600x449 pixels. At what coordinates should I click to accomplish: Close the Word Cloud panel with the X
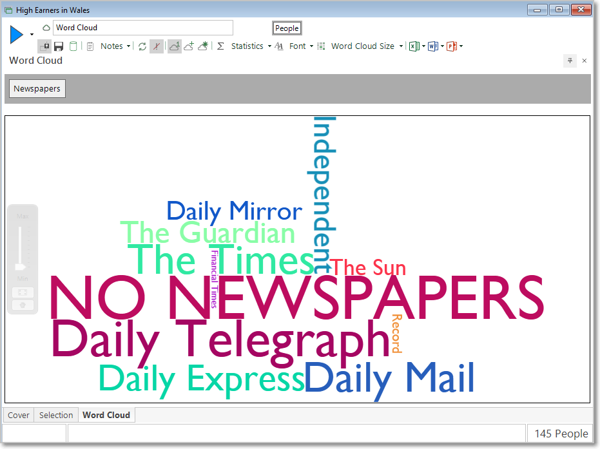585,61
